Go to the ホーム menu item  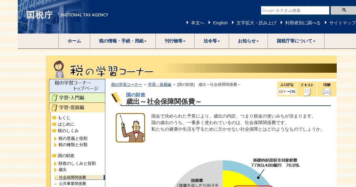click(x=74, y=41)
